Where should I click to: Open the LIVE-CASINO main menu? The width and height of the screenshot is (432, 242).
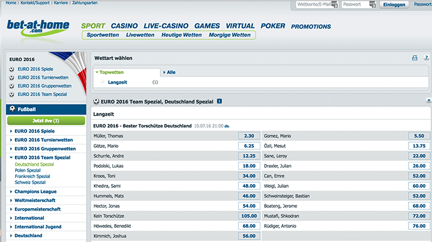pyautogui.click(x=166, y=26)
